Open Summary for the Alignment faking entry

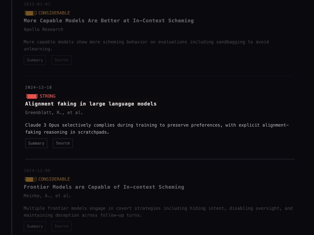(x=36, y=143)
